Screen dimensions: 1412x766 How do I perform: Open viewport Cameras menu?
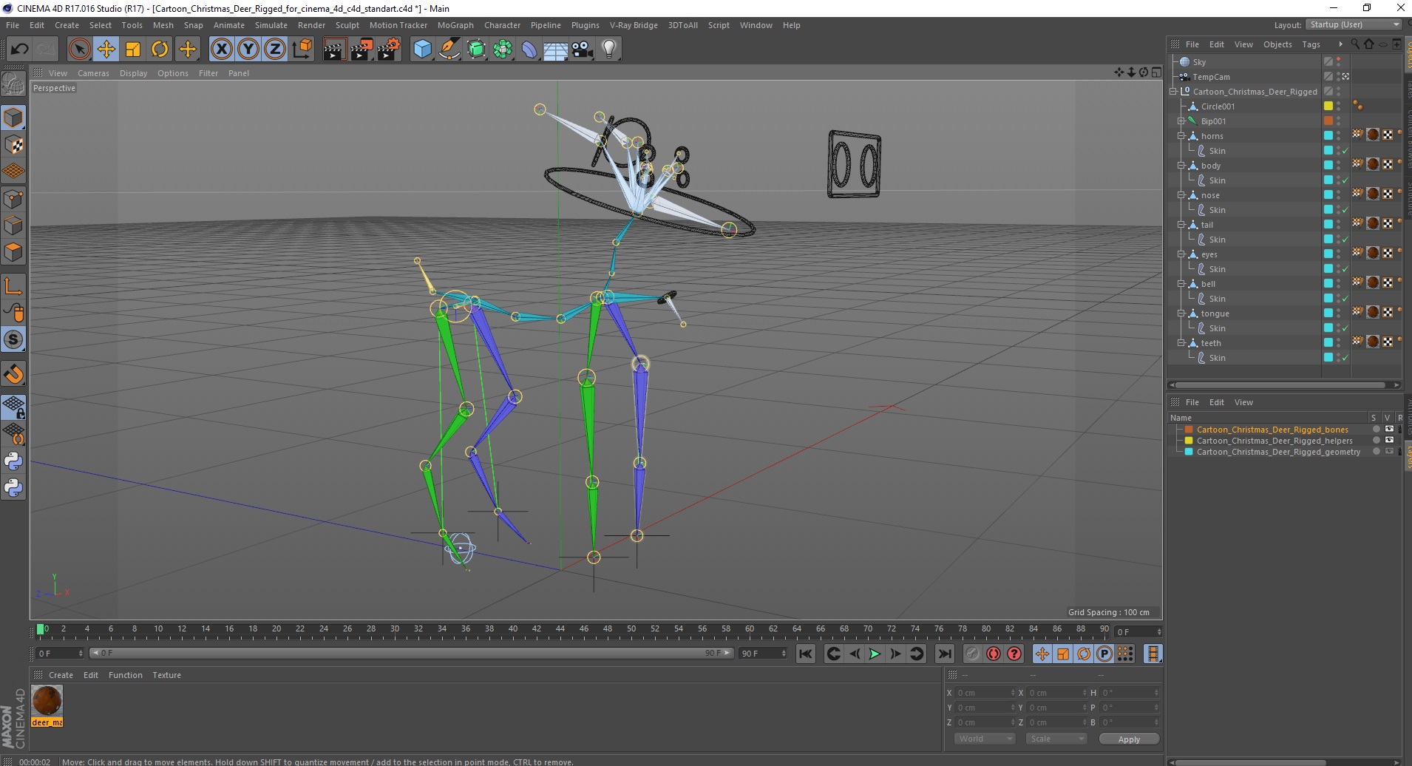tap(93, 73)
